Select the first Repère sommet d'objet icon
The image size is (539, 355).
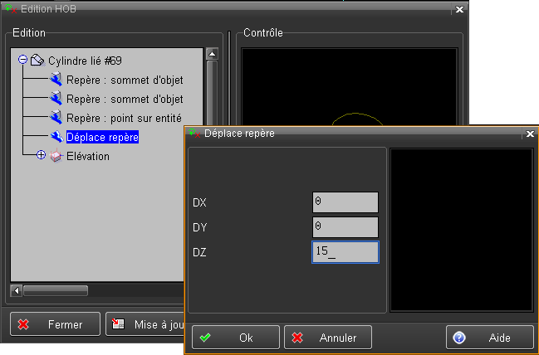click(56, 80)
